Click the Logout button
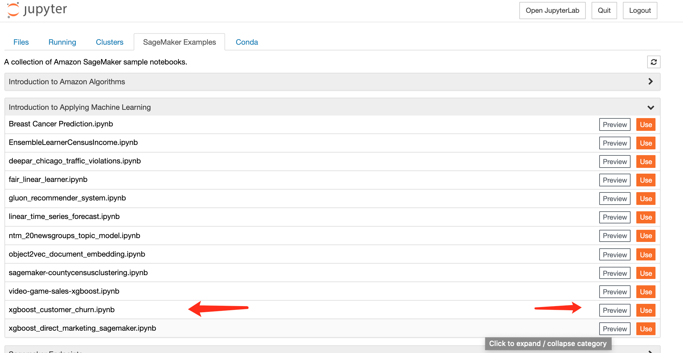683x353 pixels. (x=640, y=11)
